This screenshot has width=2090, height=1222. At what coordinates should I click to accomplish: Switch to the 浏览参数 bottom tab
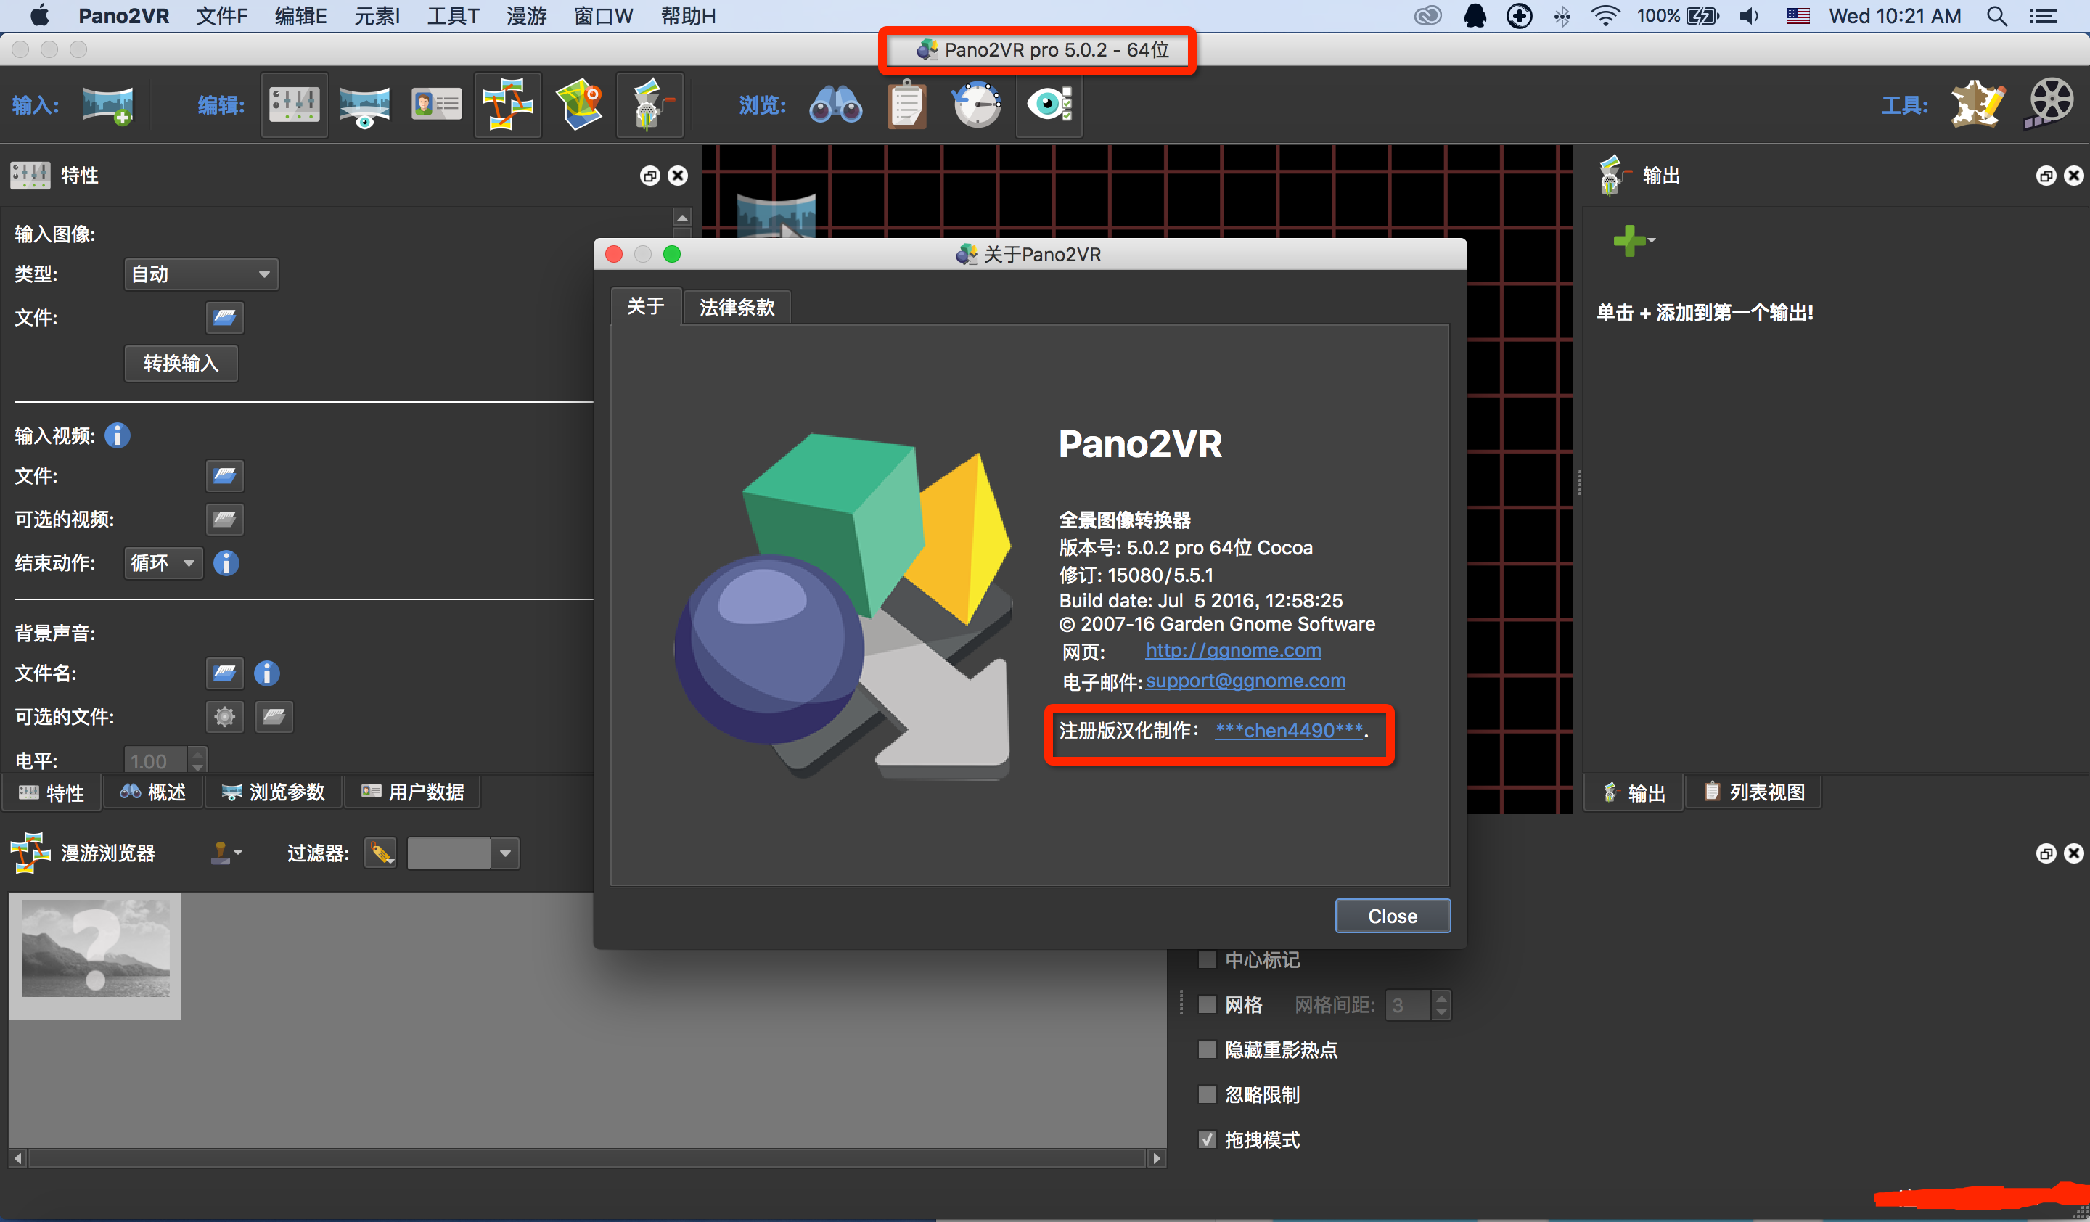pyautogui.click(x=274, y=792)
